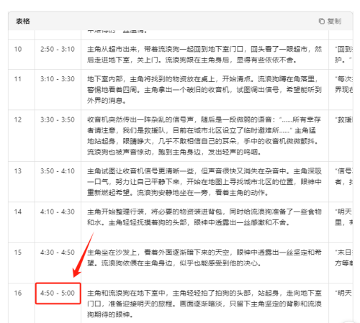The height and width of the screenshot is (323, 360).
Task: Select the 表格 header title
Action: point(23,21)
